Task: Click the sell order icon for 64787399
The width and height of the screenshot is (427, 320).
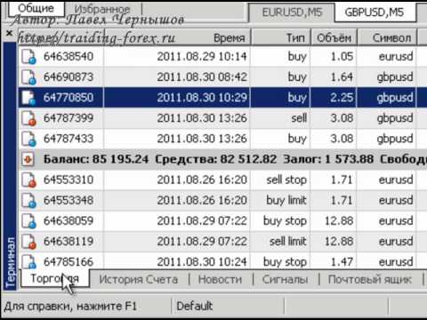Action: pyautogui.click(x=28, y=118)
